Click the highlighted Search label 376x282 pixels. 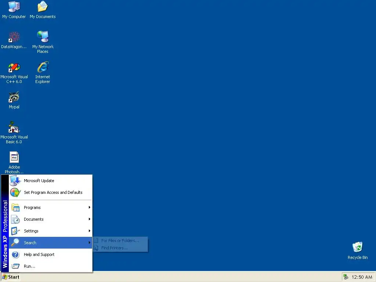30,243
